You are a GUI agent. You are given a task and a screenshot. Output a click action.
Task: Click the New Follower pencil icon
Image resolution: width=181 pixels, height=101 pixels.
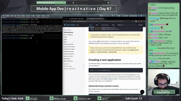pos(28,98)
